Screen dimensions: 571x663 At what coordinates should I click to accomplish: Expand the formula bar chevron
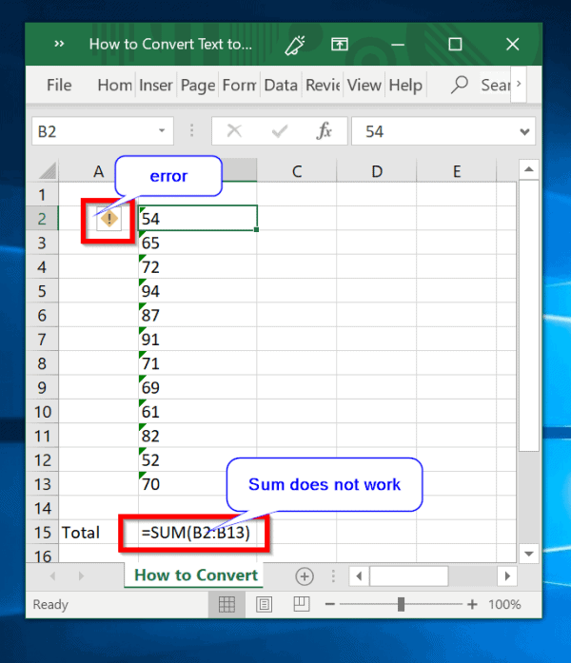click(x=525, y=132)
